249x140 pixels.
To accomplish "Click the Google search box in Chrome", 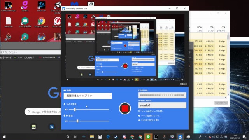I will (x=43, y=112).
